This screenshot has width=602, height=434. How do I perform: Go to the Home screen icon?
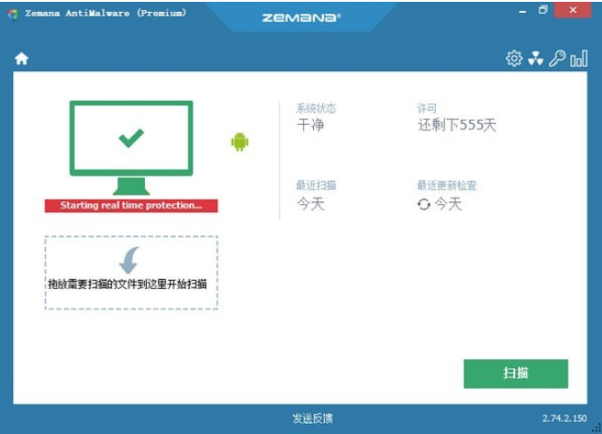tap(21, 59)
